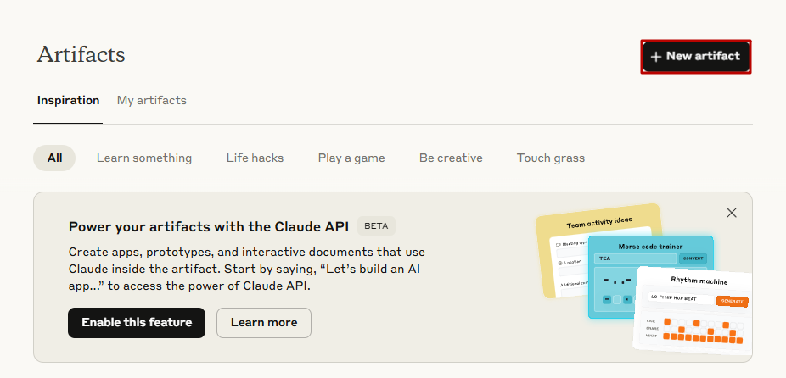Click CONVERT in the Morse code trainer
786x378 pixels.
point(693,258)
